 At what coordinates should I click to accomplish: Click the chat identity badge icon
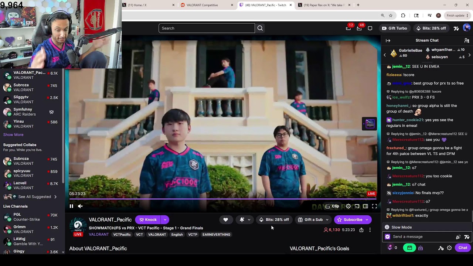pyautogui.click(x=387, y=237)
